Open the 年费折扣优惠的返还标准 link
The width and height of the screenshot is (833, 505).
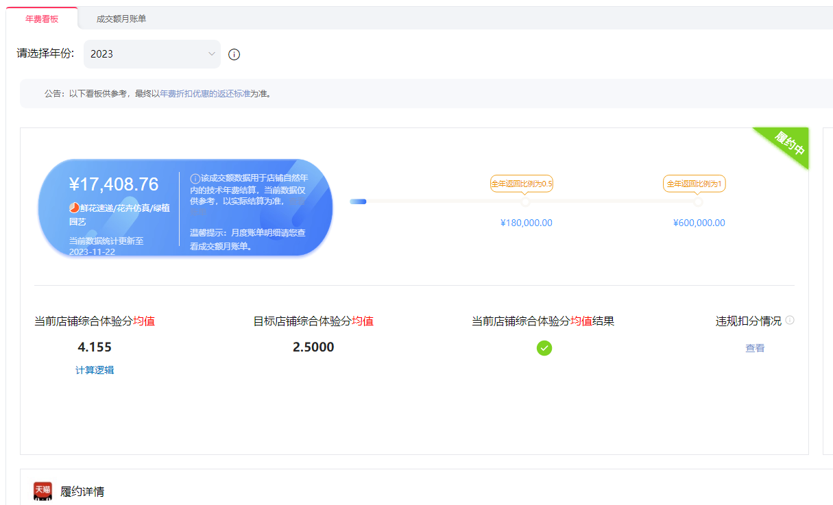(x=204, y=93)
